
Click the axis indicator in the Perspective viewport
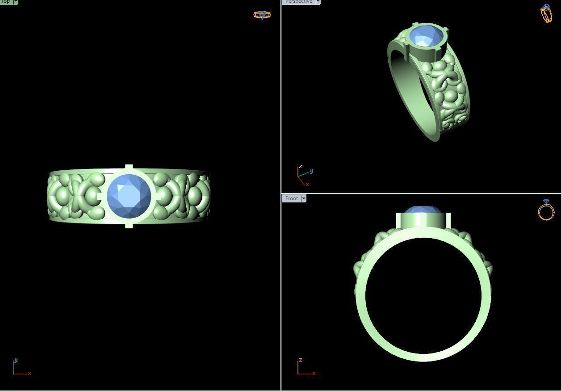coord(306,175)
